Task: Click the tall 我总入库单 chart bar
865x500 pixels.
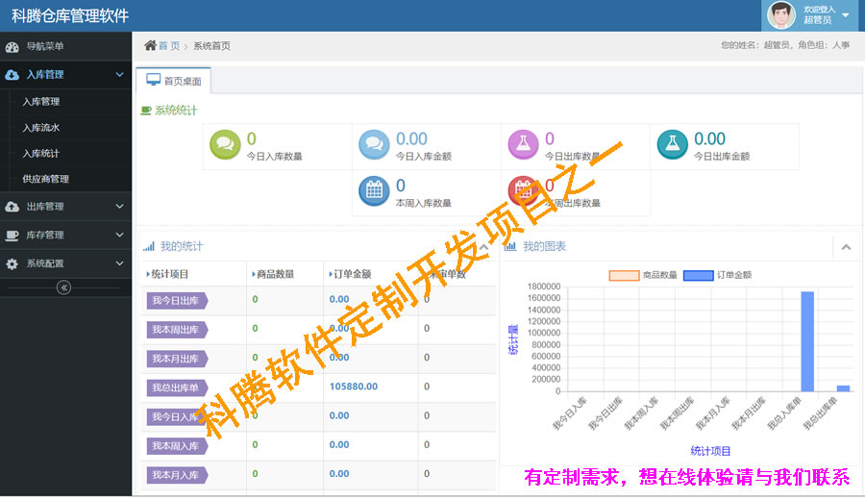Action: coord(807,341)
